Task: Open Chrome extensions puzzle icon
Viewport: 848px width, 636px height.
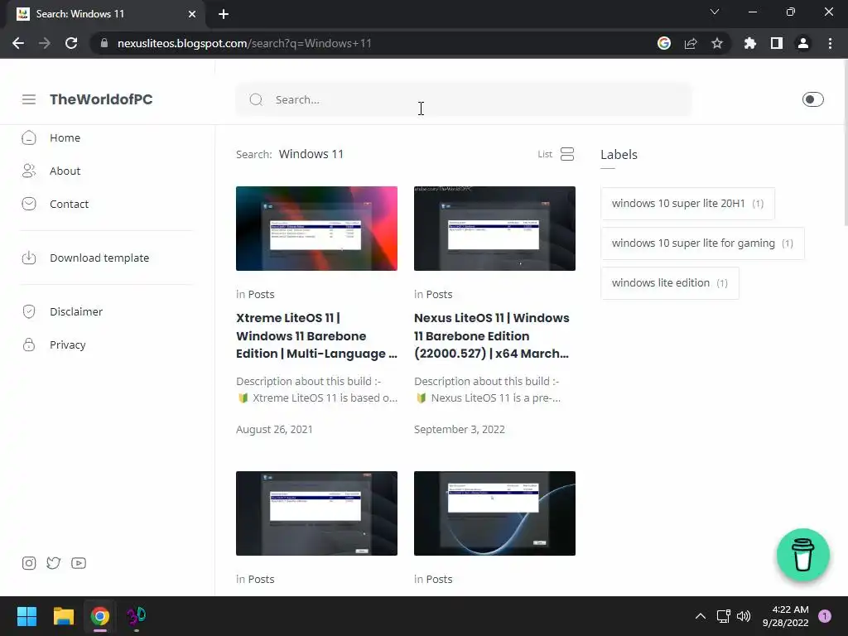Action: tap(750, 43)
